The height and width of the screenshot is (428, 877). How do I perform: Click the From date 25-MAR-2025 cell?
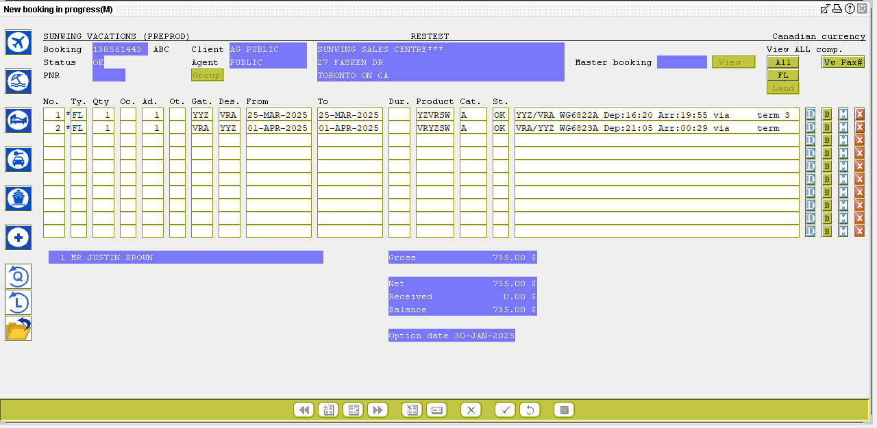[x=279, y=114]
